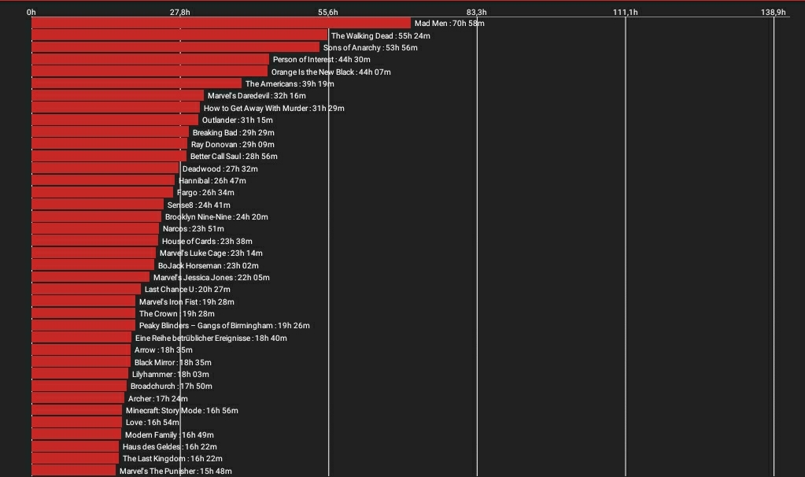Click the red bar for The Walking Dead
This screenshot has width=805, height=477.
179,35
